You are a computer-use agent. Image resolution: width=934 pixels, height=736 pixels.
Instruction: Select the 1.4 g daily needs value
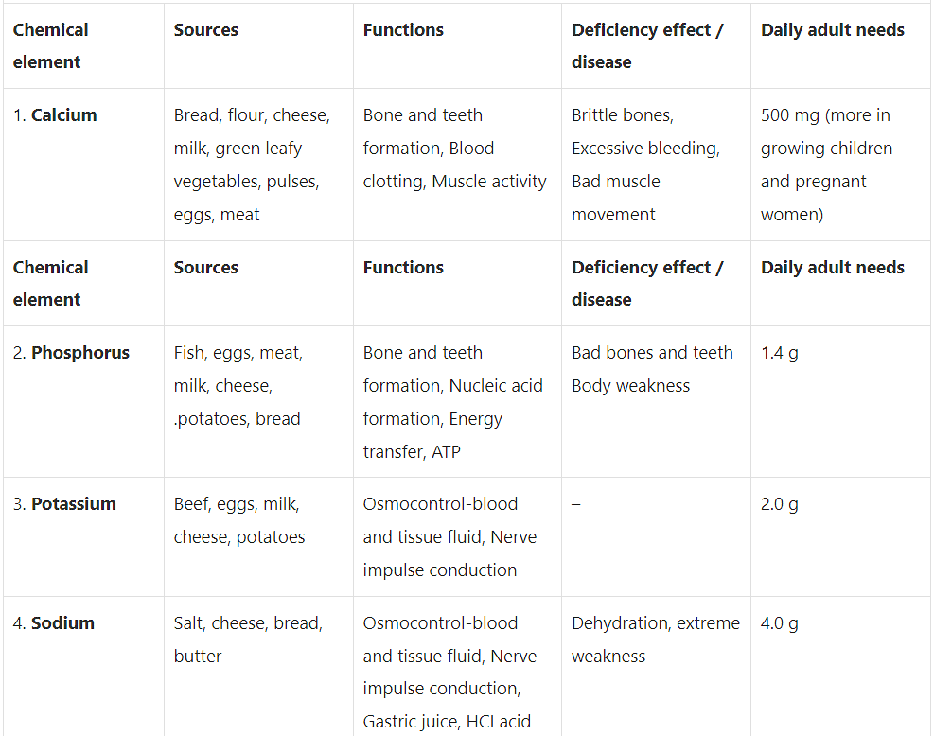click(x=780, y=353)
